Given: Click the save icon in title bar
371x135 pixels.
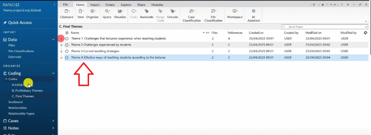Looking at the screenshot, I should pyautogui.click(x=323, y=5).
